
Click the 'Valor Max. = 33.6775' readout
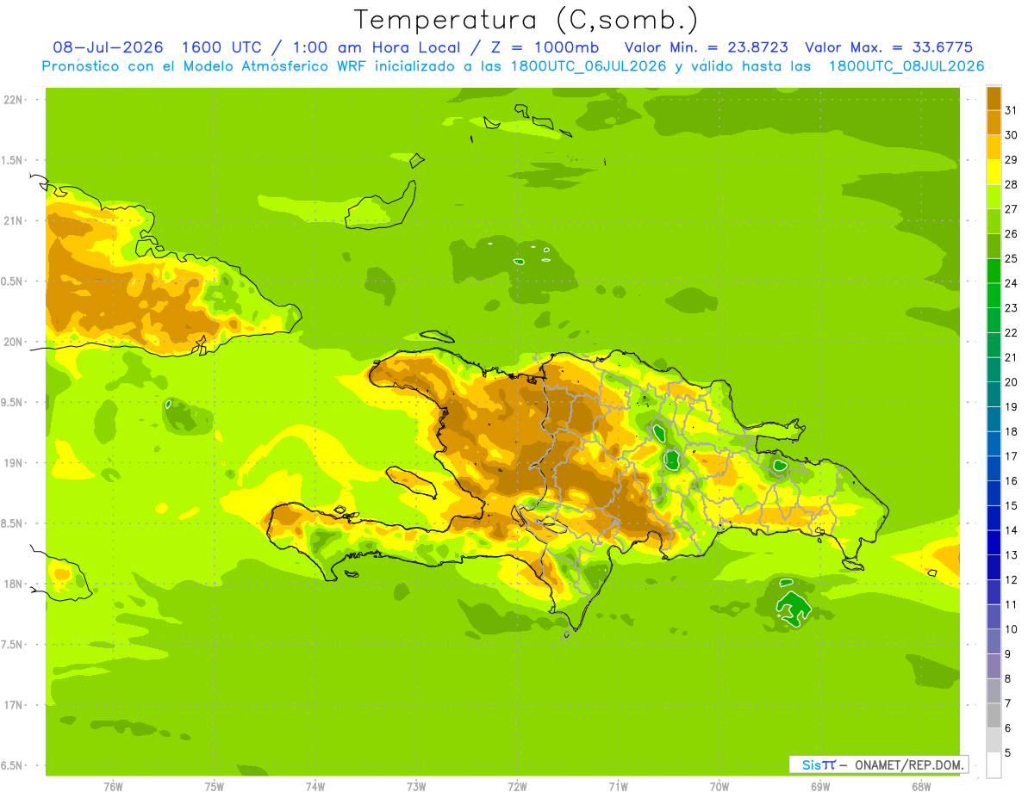pos(889,47)
